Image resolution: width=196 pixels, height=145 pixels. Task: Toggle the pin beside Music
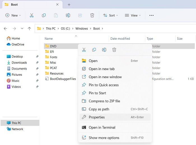(x=37, y=81)
